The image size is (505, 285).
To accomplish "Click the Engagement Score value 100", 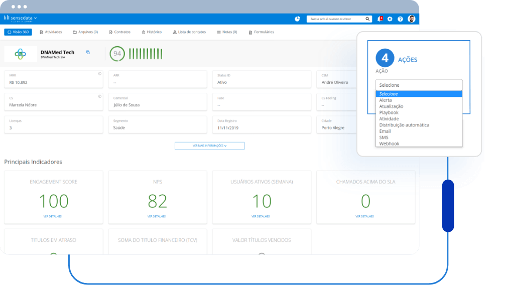I will coord(54,201).
